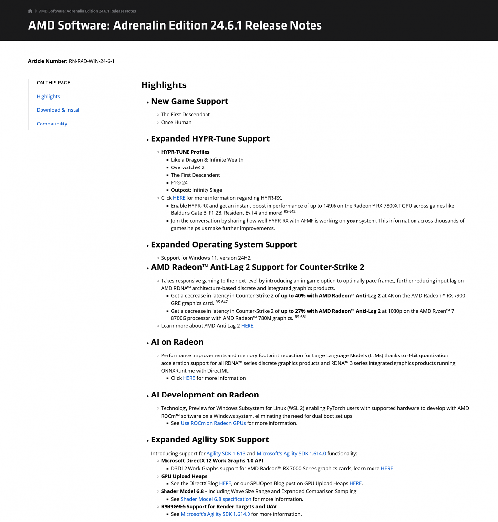Click the RS-651 footnote reference
This screenshot has width=498, height=522.
coord(301,317)
